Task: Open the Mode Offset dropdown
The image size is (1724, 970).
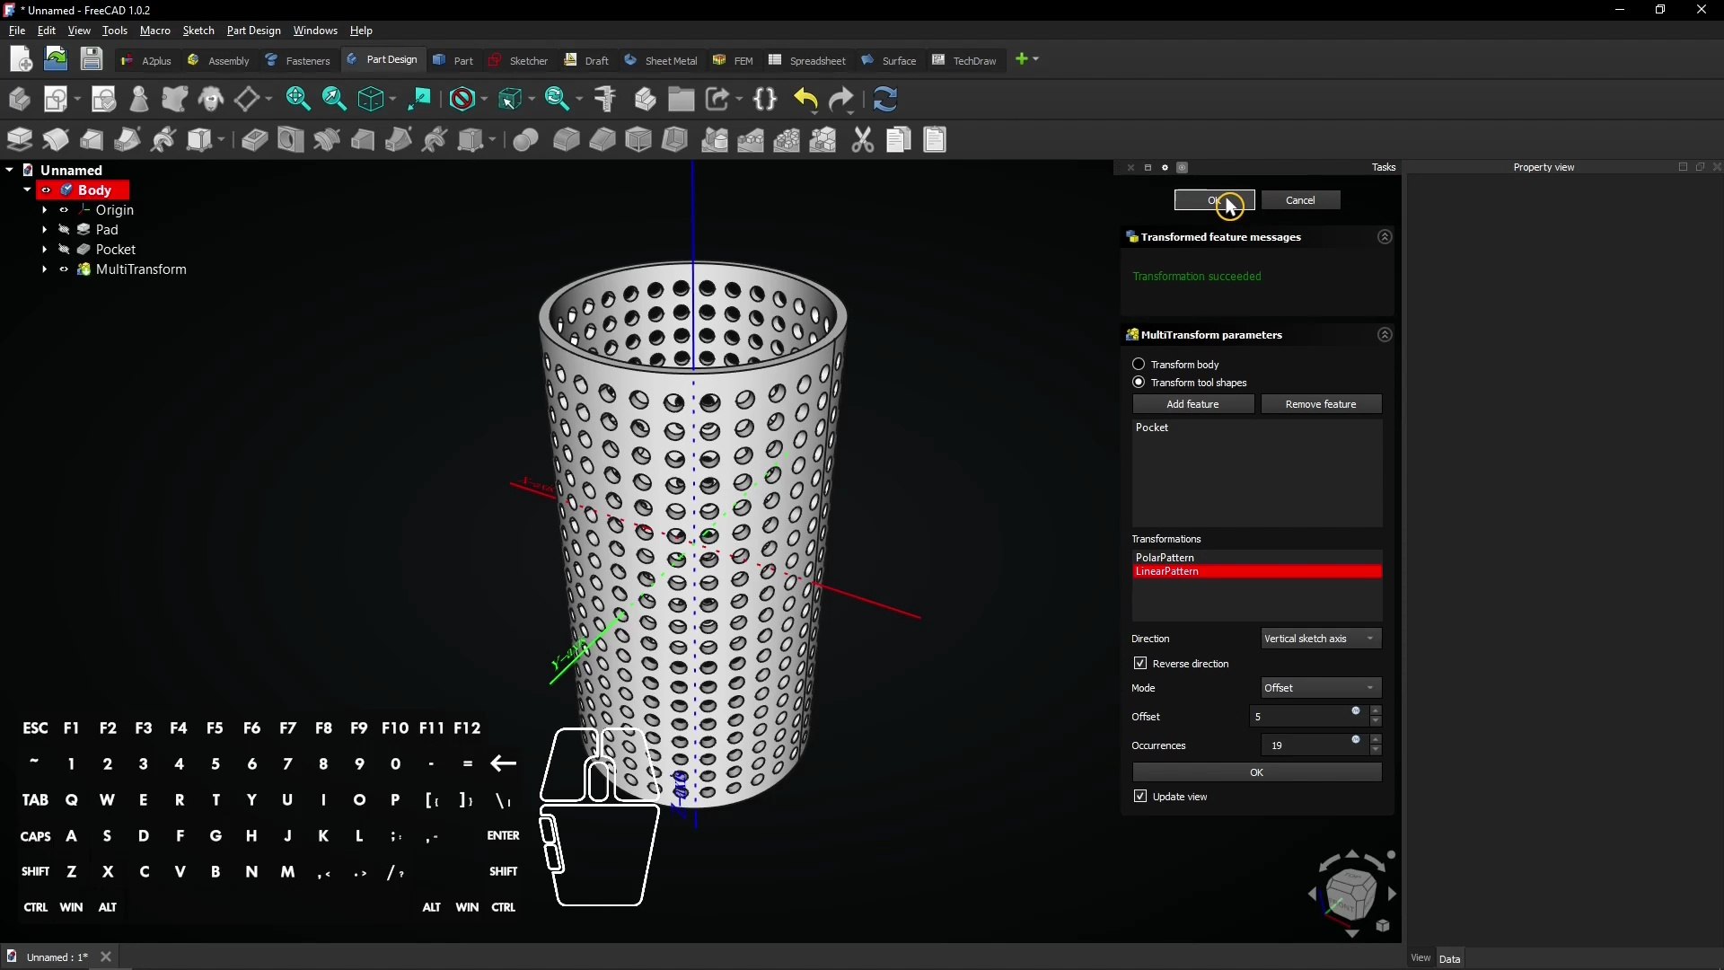Action: [1320, 688]
